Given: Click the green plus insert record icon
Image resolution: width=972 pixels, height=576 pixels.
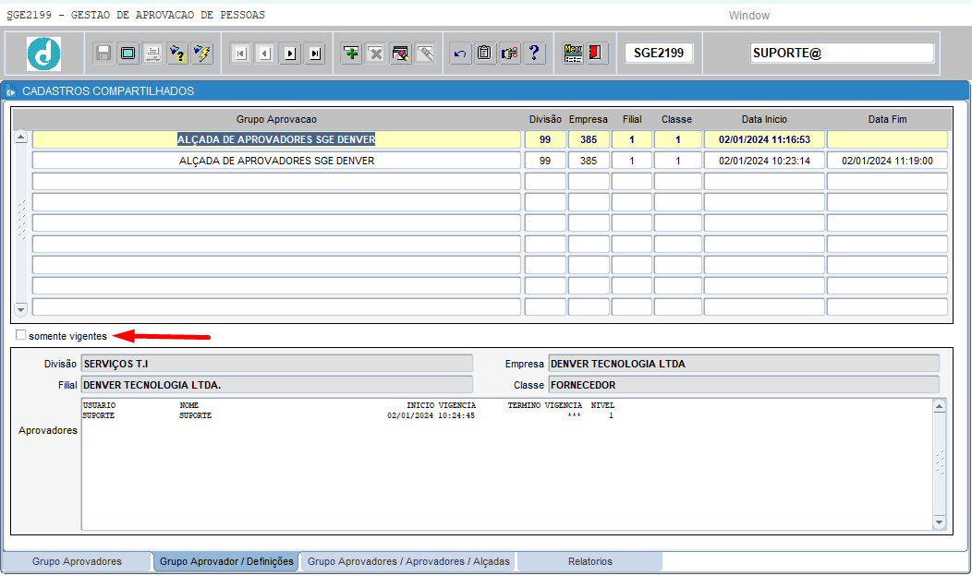Looking at the screenshot, I should [x=351, y=54].
